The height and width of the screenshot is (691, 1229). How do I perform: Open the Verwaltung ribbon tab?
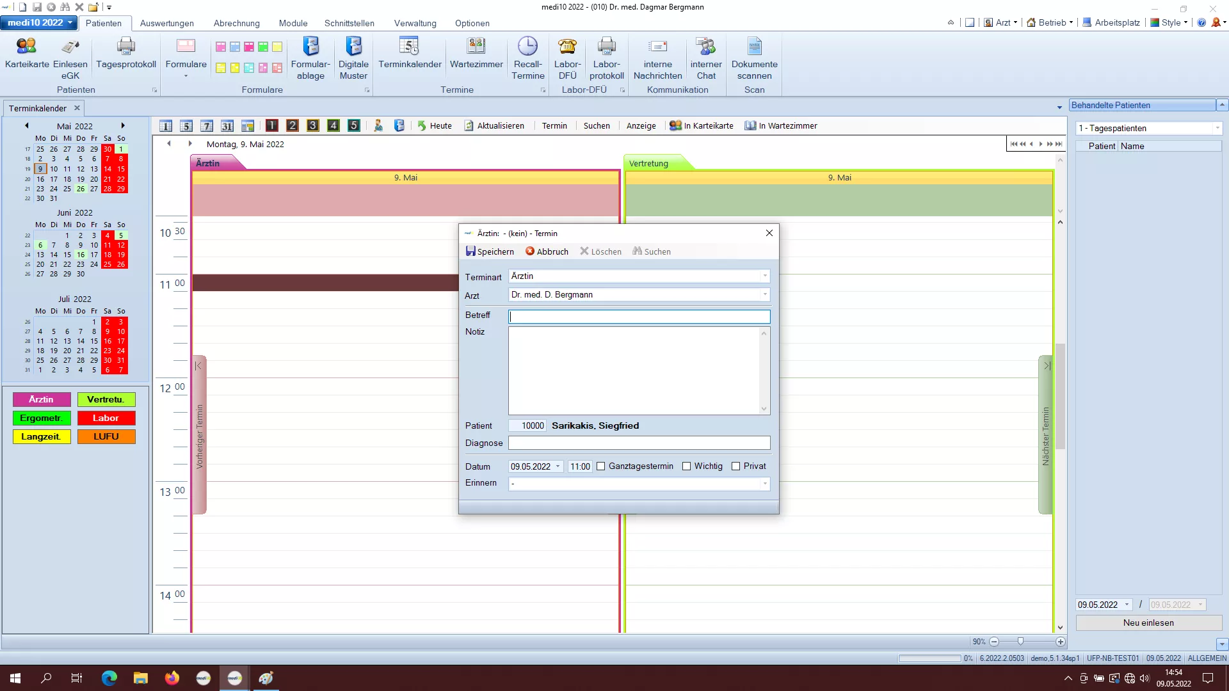[415, 23]
